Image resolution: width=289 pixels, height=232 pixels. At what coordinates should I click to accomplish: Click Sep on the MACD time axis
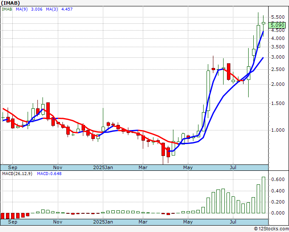pos(12,222)
